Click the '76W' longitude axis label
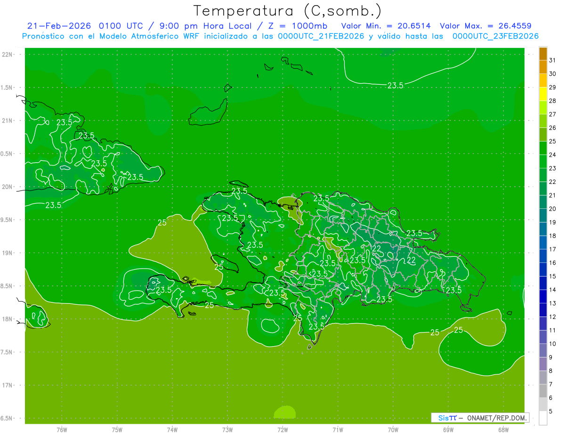565x436 pixels. [62, 430]
